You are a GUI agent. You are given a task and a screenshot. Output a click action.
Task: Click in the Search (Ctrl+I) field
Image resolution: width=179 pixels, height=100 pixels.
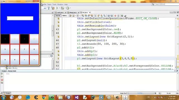click(165, 4)
